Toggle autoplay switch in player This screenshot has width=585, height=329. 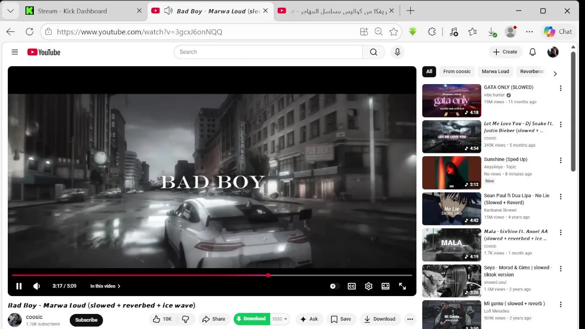click(x=334, y=286)
